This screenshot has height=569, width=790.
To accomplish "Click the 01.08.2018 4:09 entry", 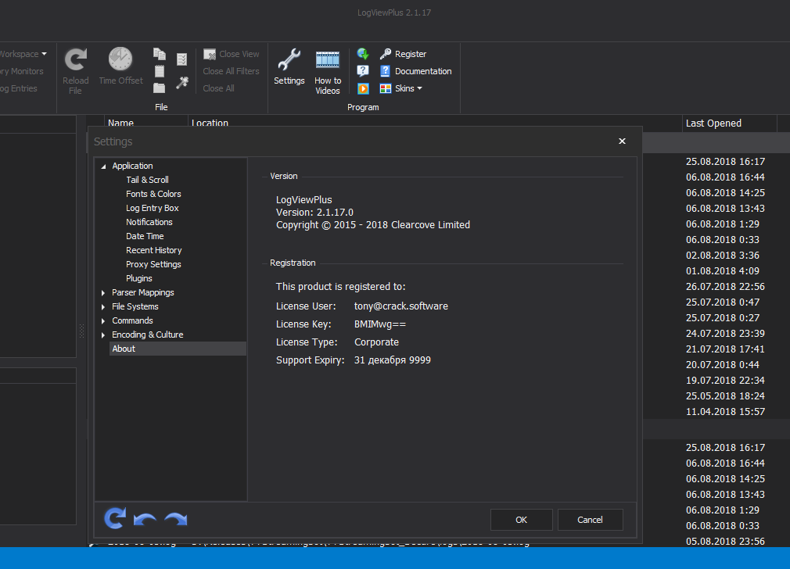I will click(723, 271).
